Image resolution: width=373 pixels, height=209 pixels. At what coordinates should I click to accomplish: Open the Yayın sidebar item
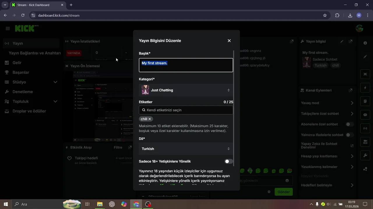(x=31, y=43)
